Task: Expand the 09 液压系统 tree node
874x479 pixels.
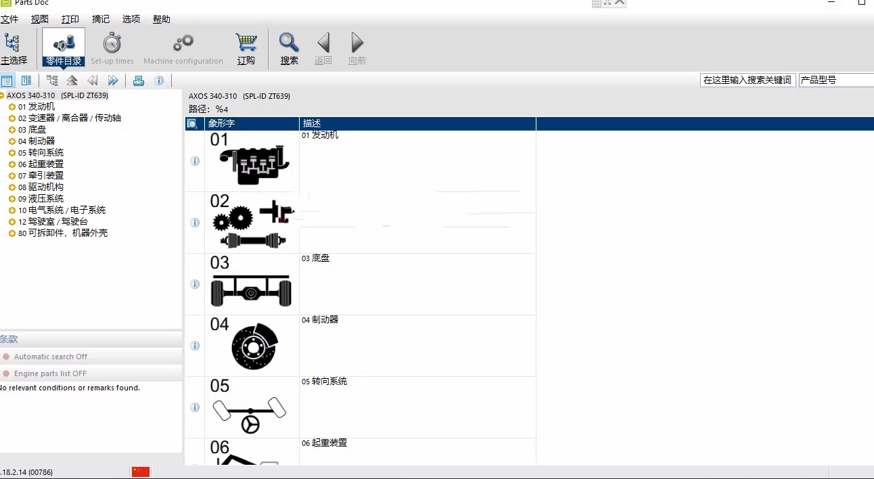Action: click(12, 199)
